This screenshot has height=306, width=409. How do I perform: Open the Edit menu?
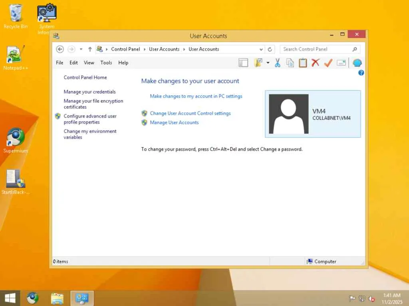pyautogui.click(x=73, y=63)
